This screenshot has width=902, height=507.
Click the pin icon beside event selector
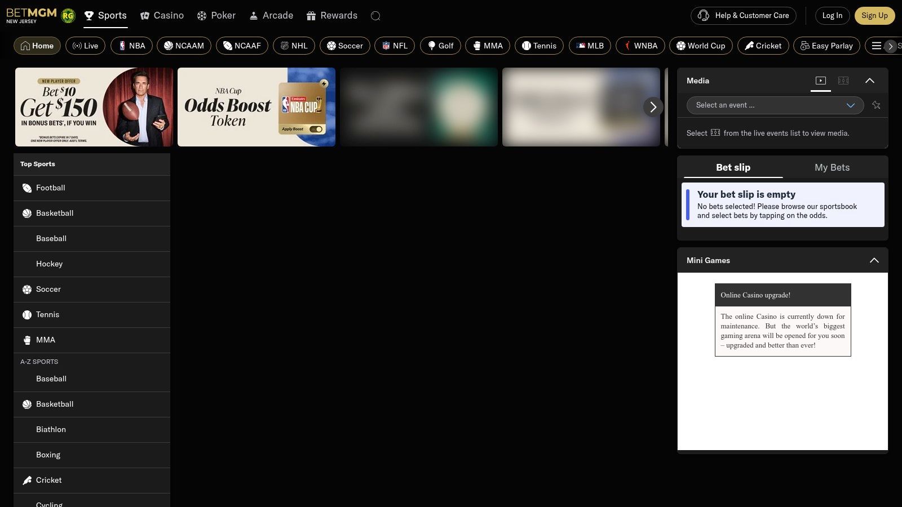pyautogui.click(x=876, y=105)
